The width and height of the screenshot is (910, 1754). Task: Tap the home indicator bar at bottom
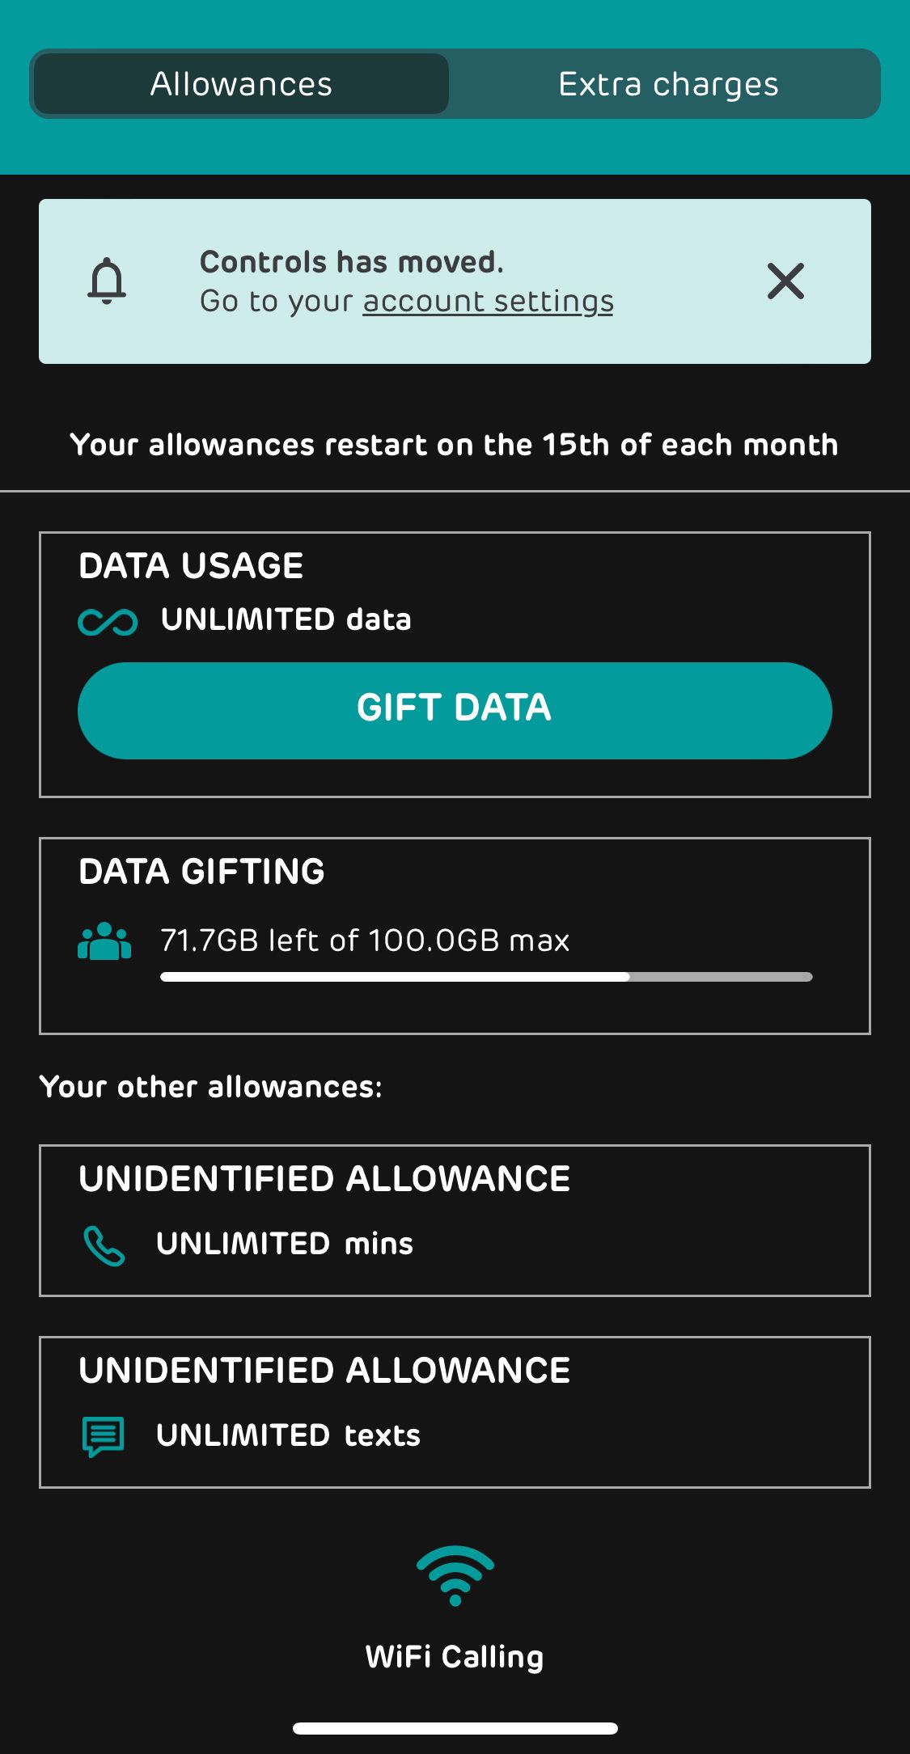pyautogui.click(x=455, y=1728)
